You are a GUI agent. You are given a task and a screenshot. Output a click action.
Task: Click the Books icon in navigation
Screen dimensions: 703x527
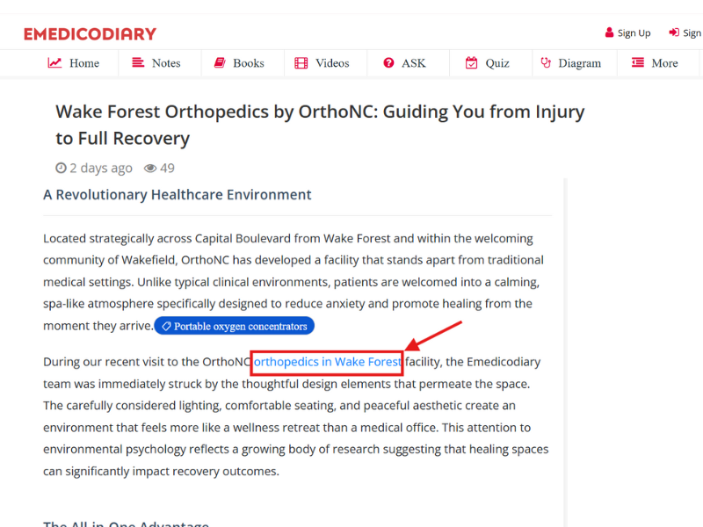point(220,62)
